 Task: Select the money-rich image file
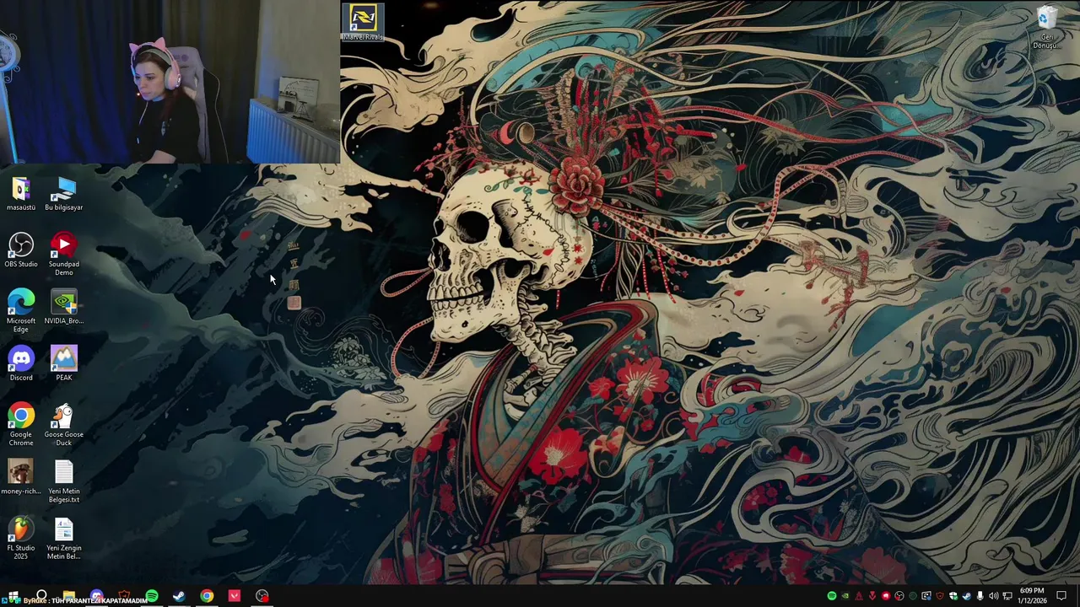coord(21,477)
